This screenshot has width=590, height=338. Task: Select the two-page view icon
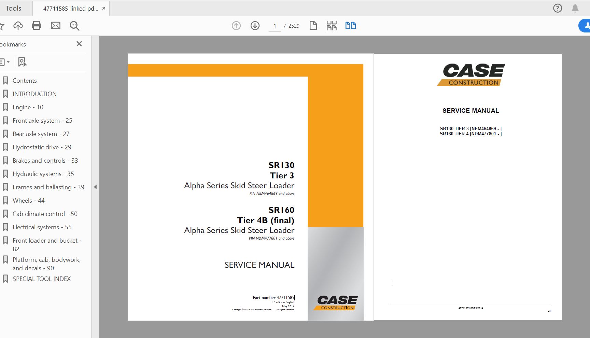click(351, 26)
